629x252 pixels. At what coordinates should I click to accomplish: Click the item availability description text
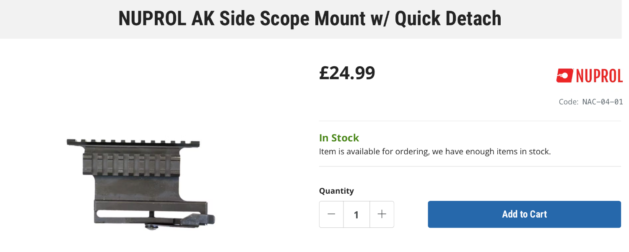[x=434, y=151]
